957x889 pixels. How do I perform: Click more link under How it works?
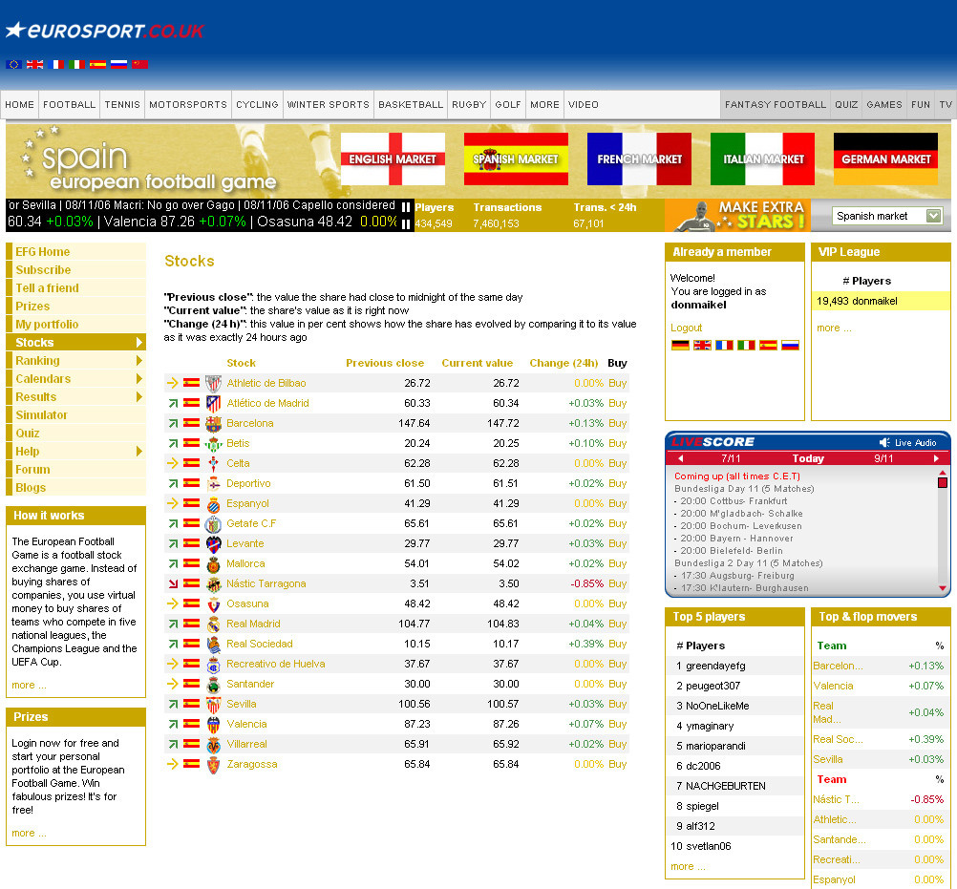[29, 686]
